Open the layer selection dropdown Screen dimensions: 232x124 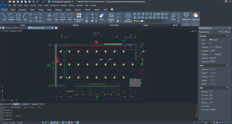[x=163, y=21]
